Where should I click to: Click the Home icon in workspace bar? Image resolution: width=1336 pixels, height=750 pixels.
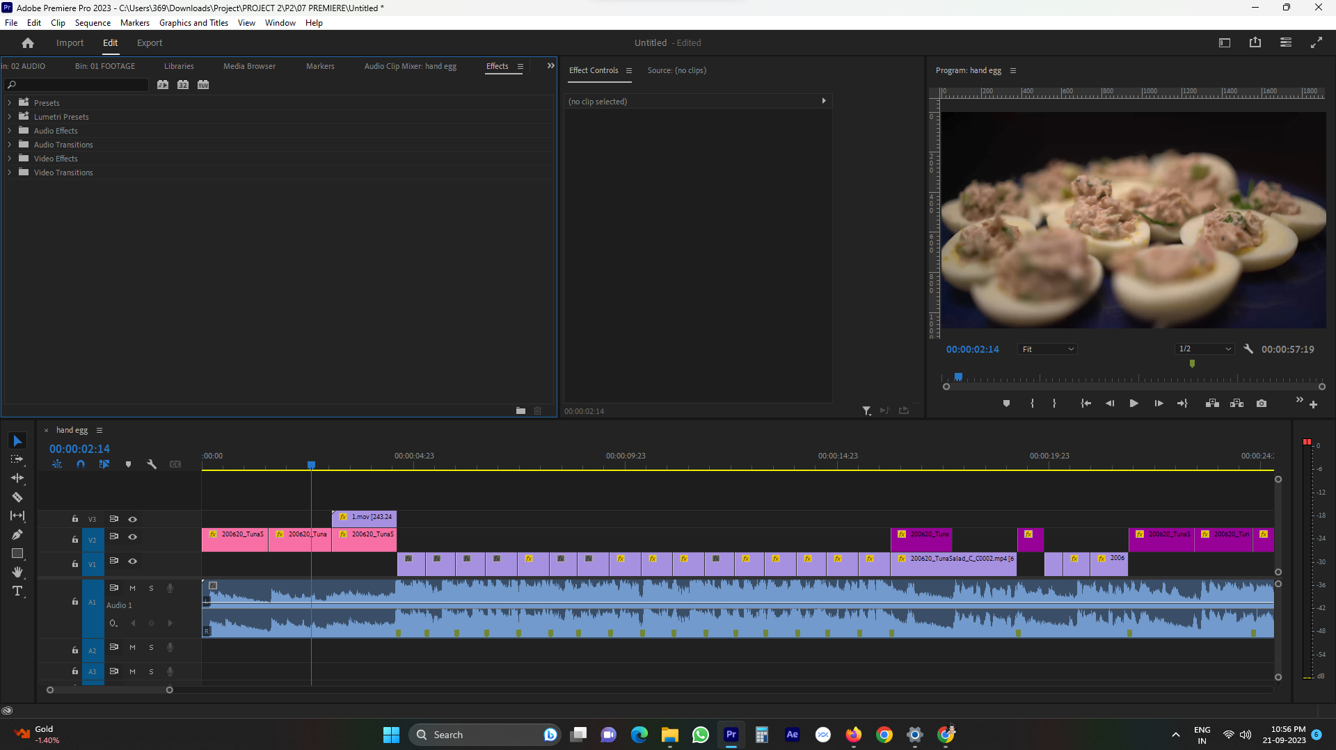pyautogui.click(x=28, y=42)
